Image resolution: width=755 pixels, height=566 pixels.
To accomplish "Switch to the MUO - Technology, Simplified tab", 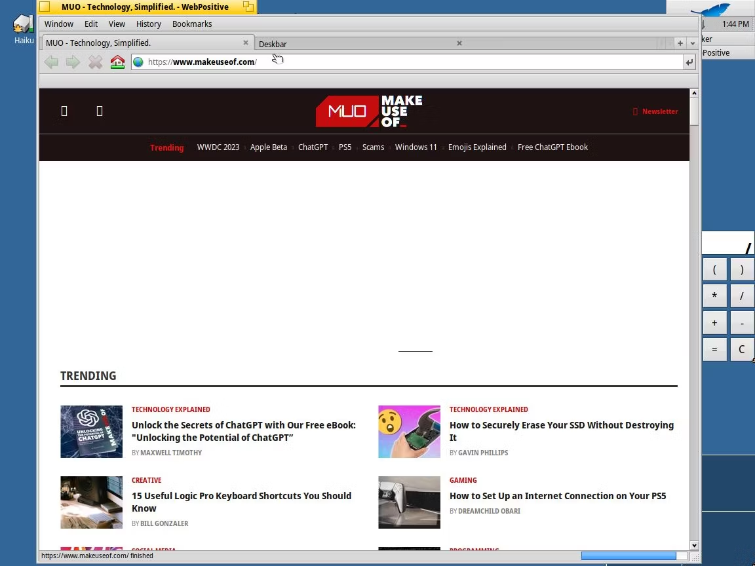I will pyautogui.click(x=147, y=43).
